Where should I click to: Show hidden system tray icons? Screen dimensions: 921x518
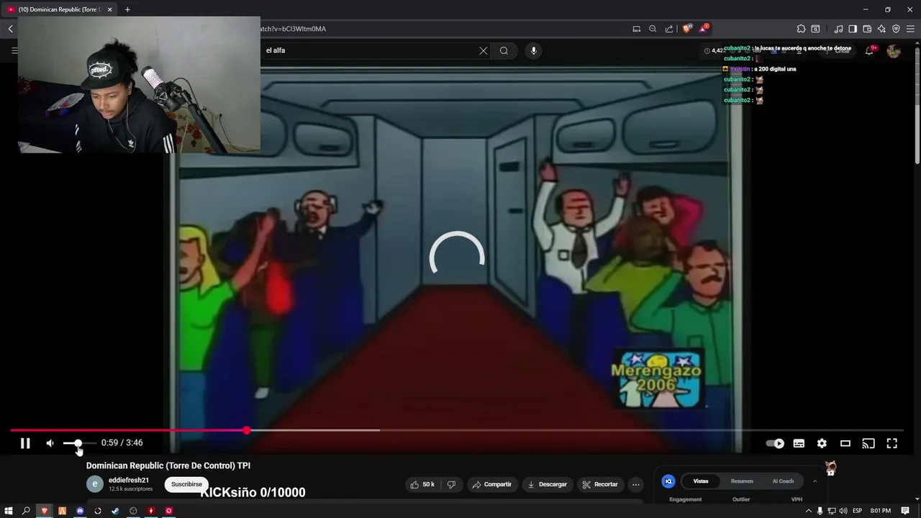[809, 511]
